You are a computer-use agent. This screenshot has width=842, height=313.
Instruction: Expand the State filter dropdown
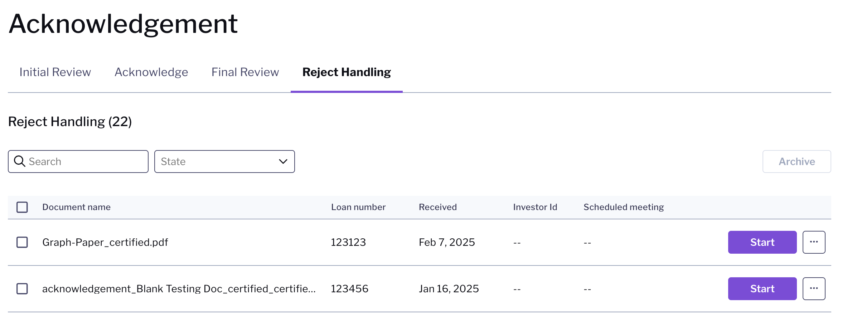point(224,162)
